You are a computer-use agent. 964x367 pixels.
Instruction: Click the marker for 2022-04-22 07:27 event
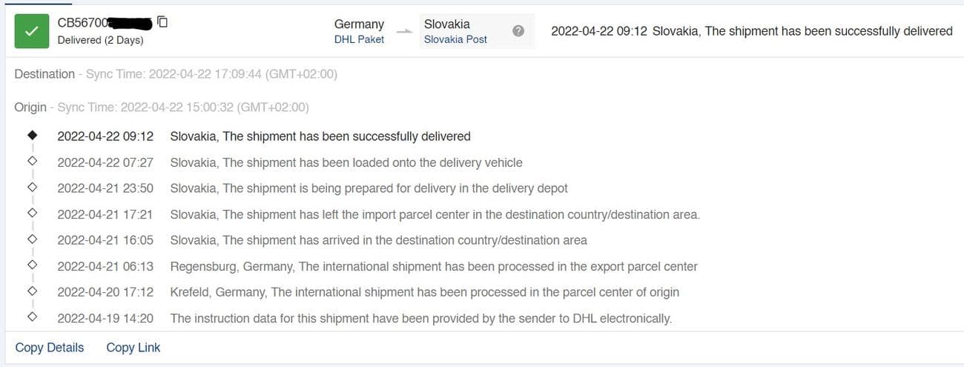pyautogui.click(x=32, y=162)
